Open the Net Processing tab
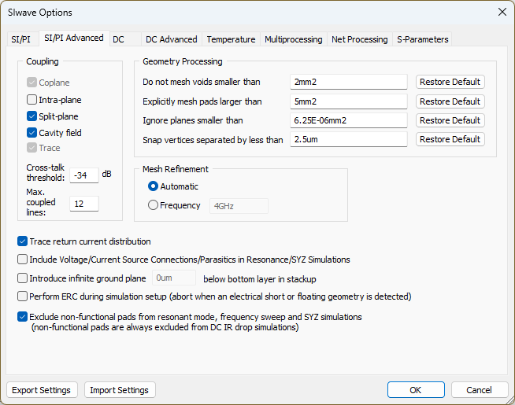The image size is (515, 405). point(360,39)
